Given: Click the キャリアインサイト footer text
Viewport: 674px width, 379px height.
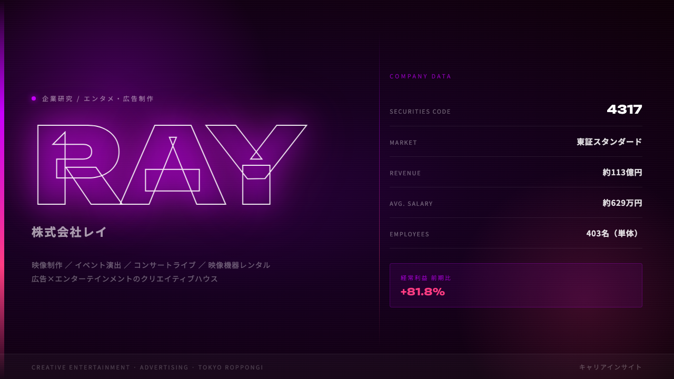Looking at the screenshot, I should [x=610, y=367].
